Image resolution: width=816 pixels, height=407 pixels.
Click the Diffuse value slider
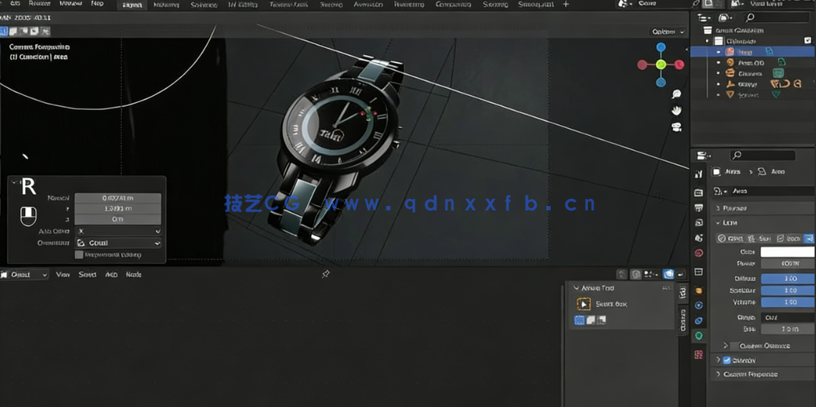pyautogui.click(x=788, y=278)
